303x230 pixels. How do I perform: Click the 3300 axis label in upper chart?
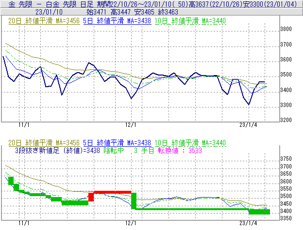pos(286,105)
